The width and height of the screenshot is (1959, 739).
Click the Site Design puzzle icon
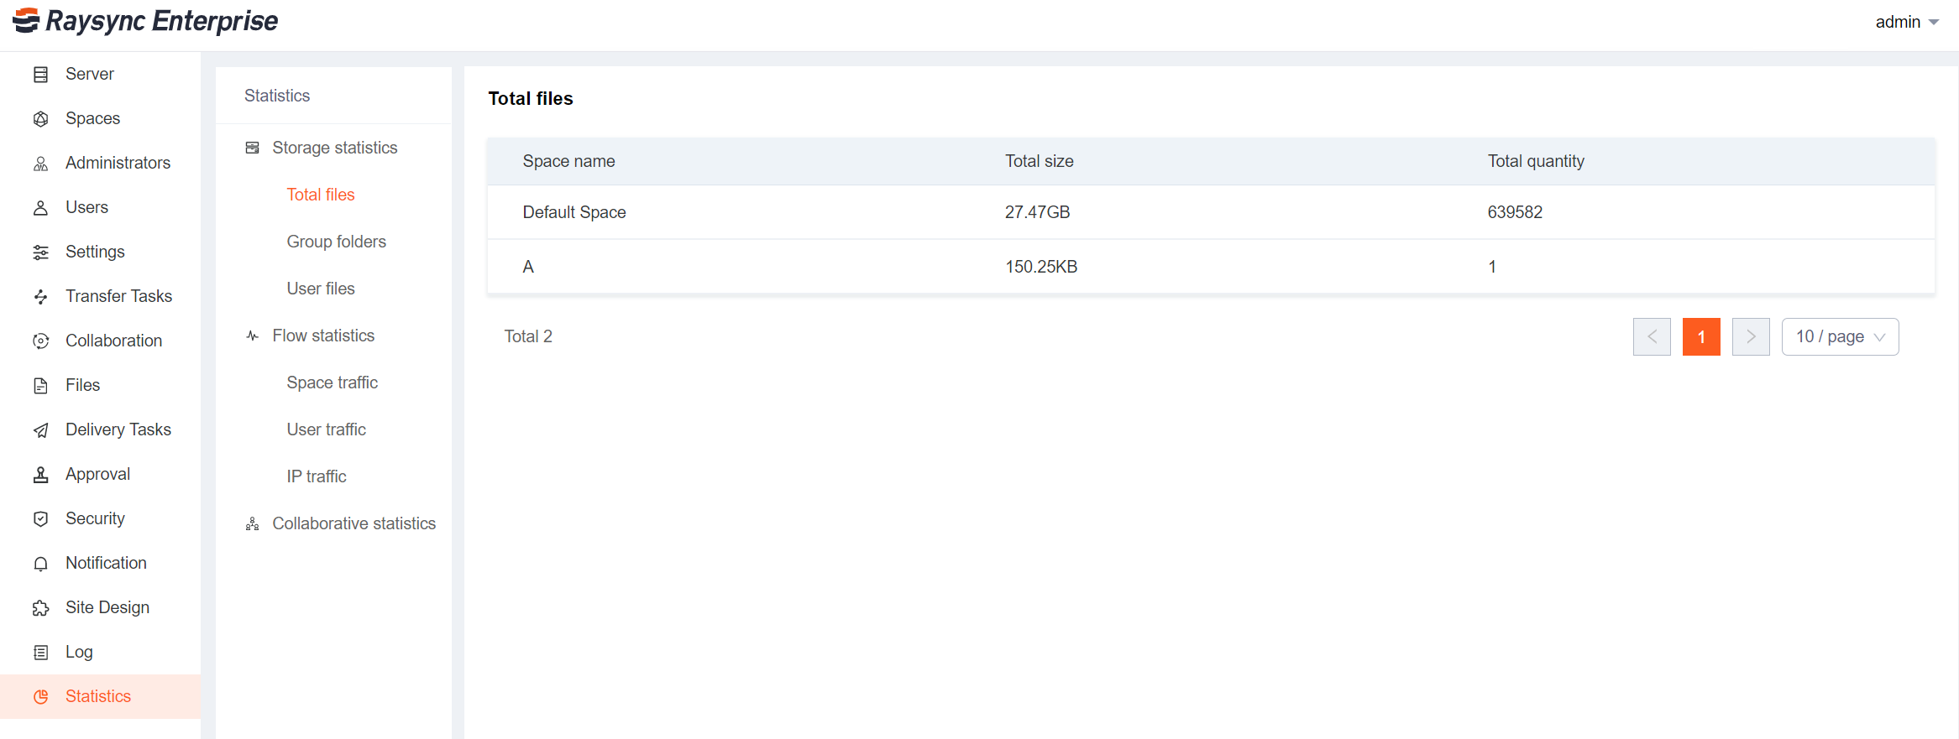pyautogui.click(x=40, y=608)
